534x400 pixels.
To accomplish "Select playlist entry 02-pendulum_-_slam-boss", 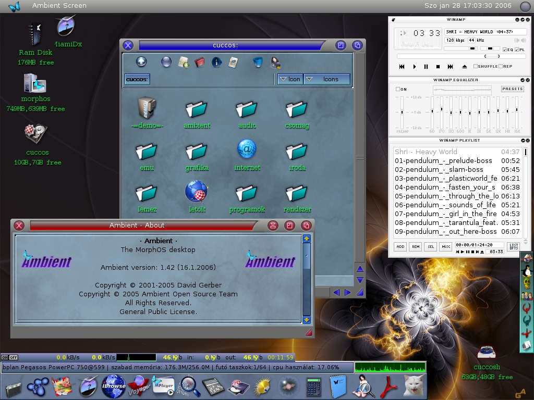I will pos(457,169).
